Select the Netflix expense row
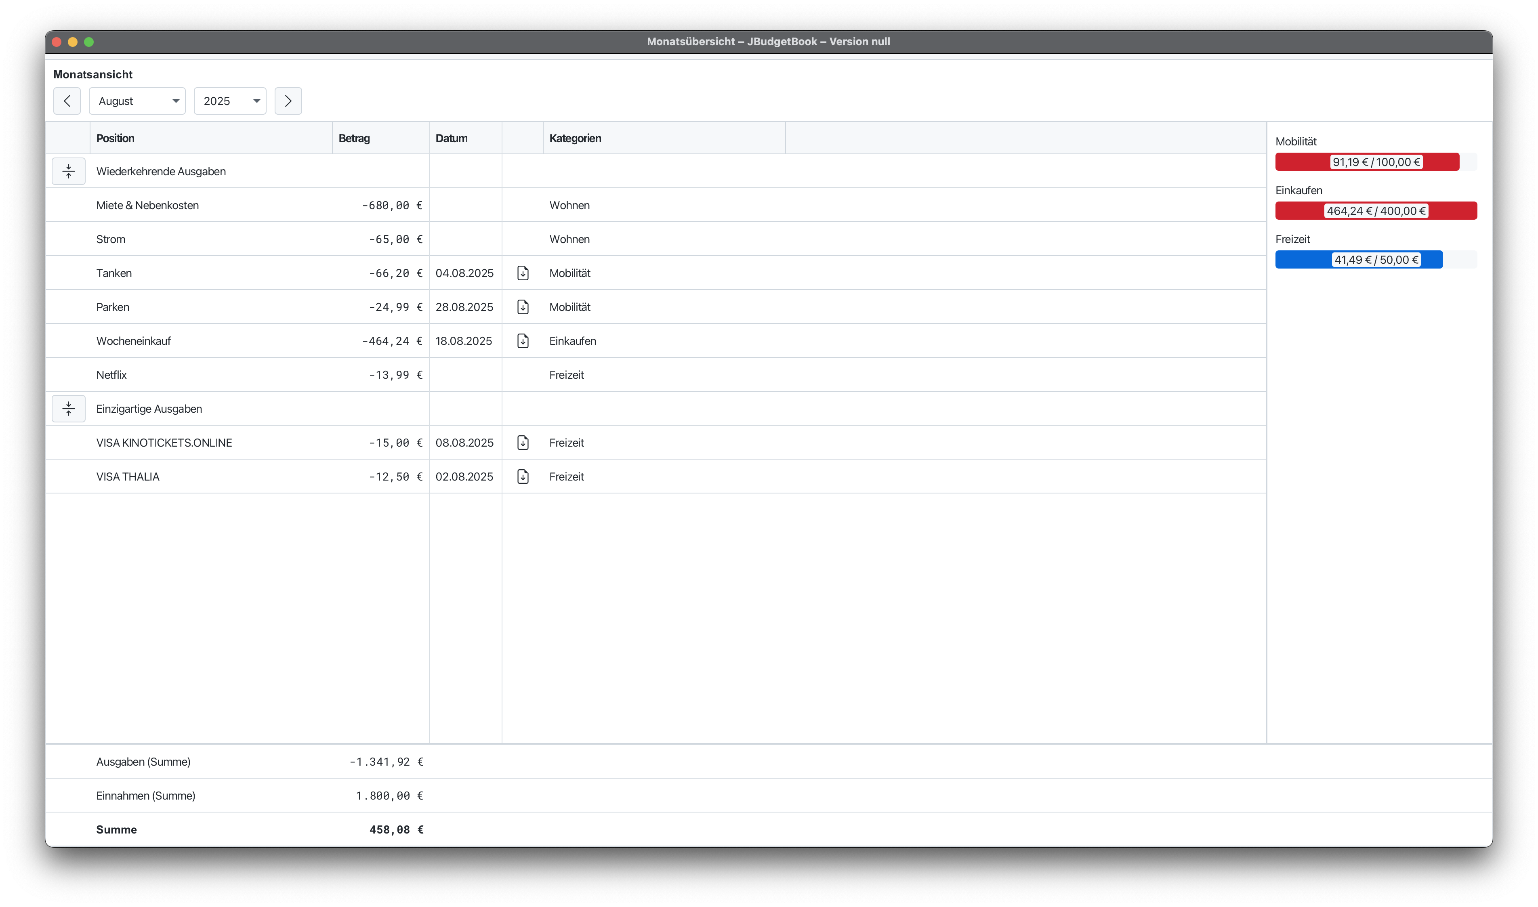 click(112, 375)
